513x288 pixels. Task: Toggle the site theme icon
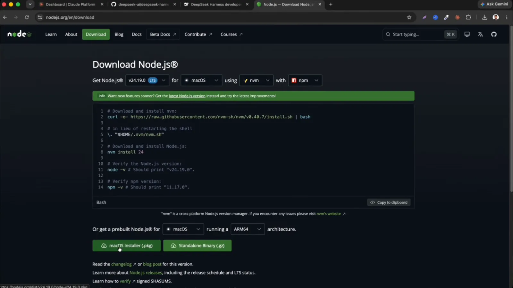pos(467,34)
